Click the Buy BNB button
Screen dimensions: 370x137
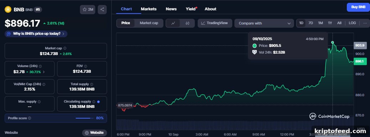(358, 7)
